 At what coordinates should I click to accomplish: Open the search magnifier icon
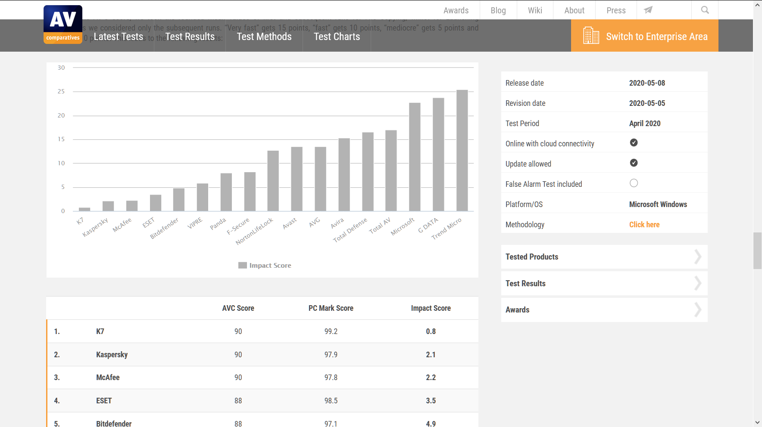coord(705,10)
